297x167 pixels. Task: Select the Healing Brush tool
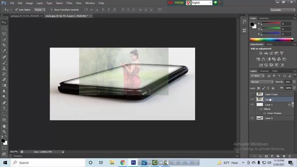(x=4, y=57)
